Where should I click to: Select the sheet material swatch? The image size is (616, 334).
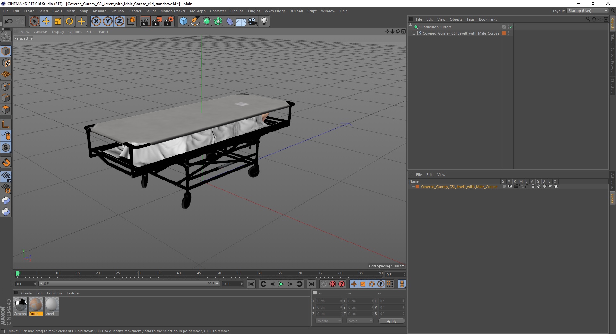pyautogui.click(x=51, y=307)
